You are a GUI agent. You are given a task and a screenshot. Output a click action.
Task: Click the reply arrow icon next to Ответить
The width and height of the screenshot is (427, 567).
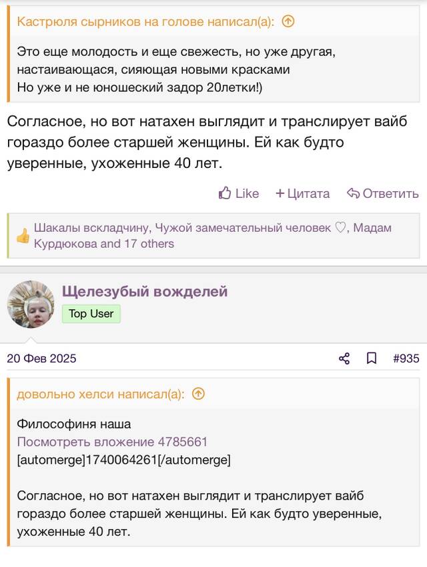[x=353, y=193]
